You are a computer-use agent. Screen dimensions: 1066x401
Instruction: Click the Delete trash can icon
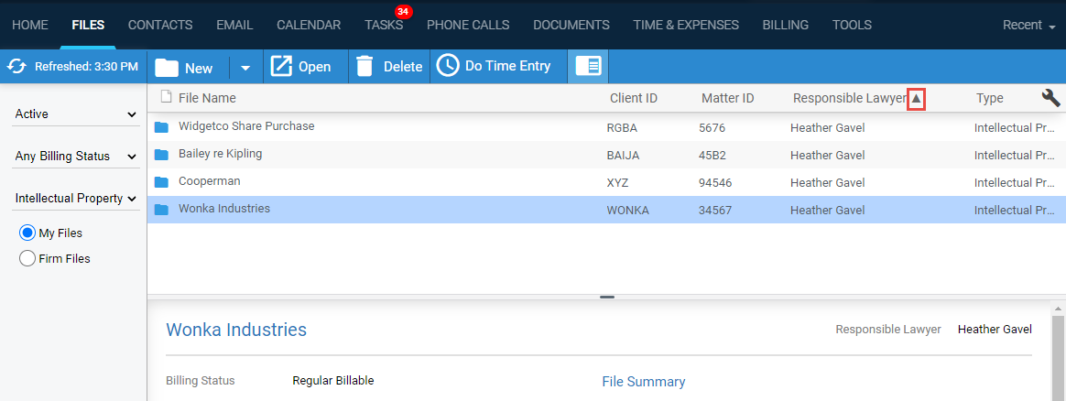click(x=364, y=66)
